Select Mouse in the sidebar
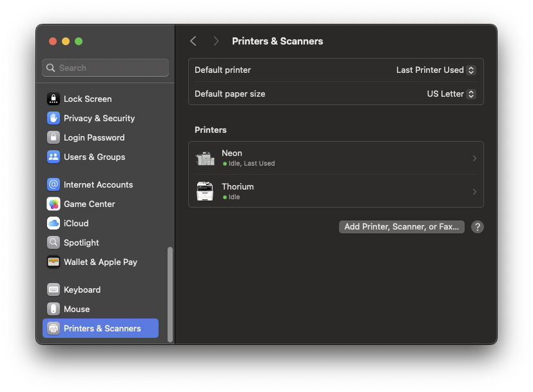Viewport: 533px width, 392px height. point(101,309)
